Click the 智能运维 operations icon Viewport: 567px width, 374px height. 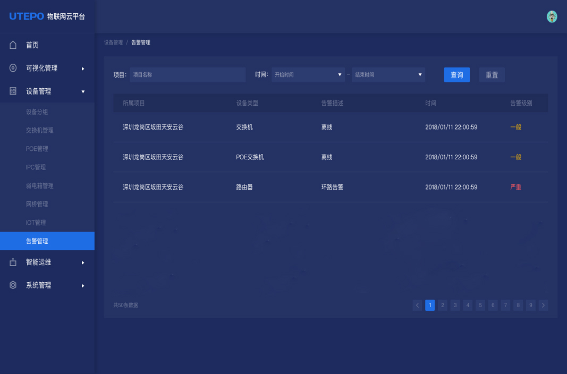(13, 262)
